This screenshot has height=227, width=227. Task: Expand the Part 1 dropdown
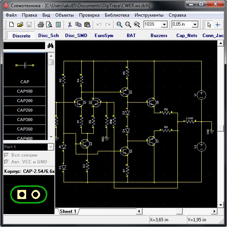pyautogui.click(x=51, y=147)
